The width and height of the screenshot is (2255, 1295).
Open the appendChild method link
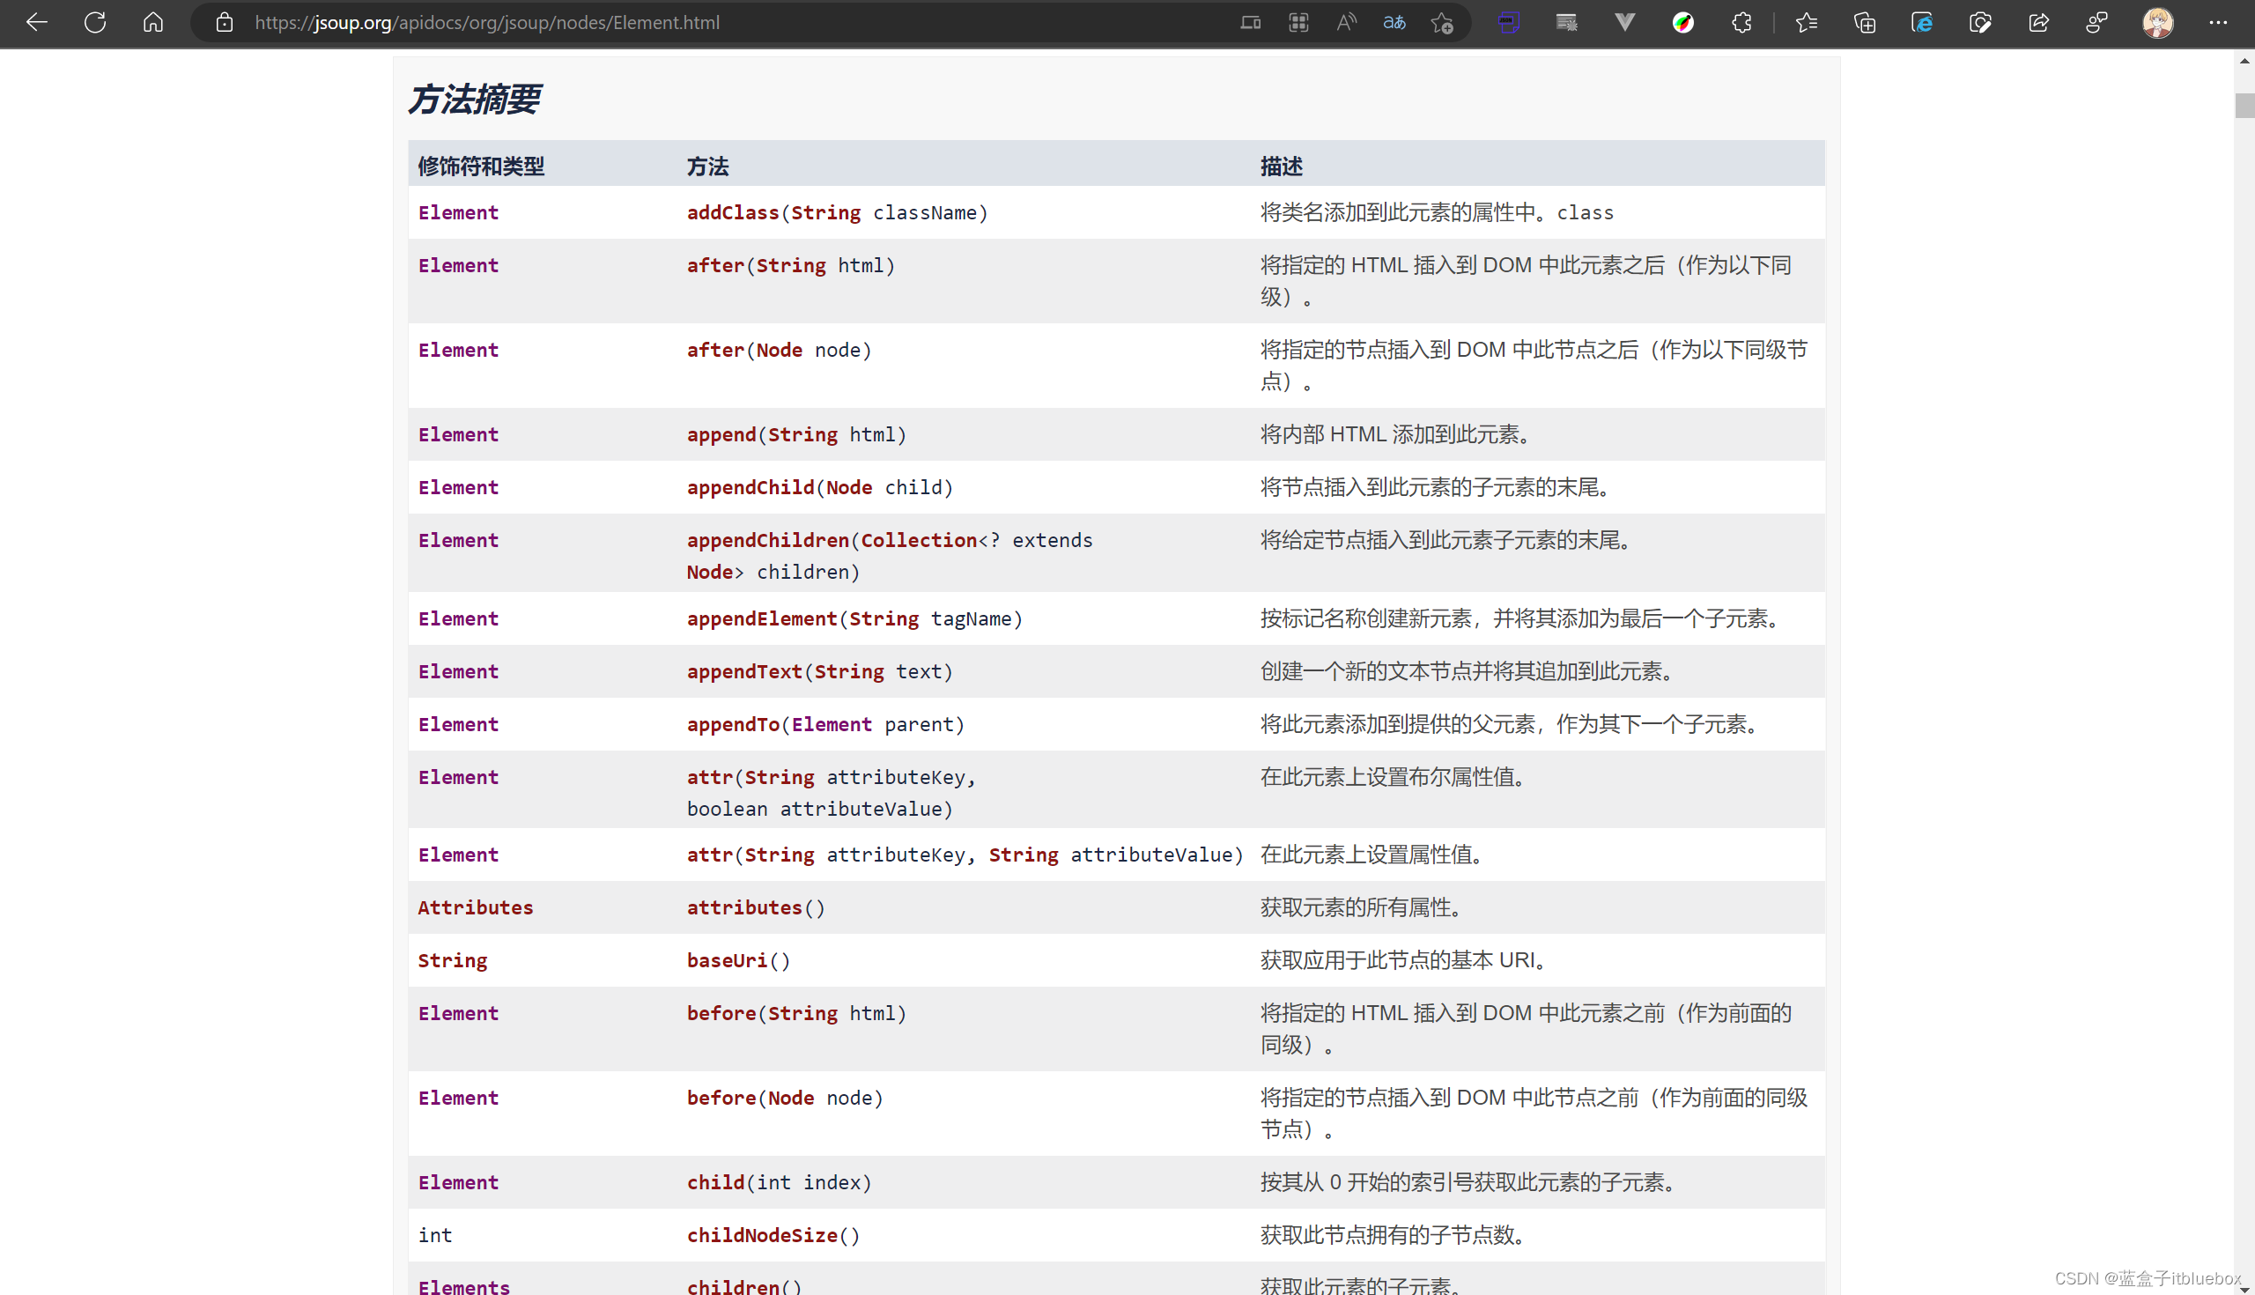pyautogui.click(x=750, y=487)
